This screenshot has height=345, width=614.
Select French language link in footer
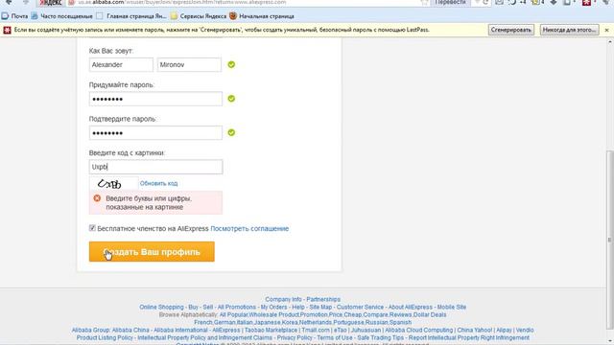203,323
